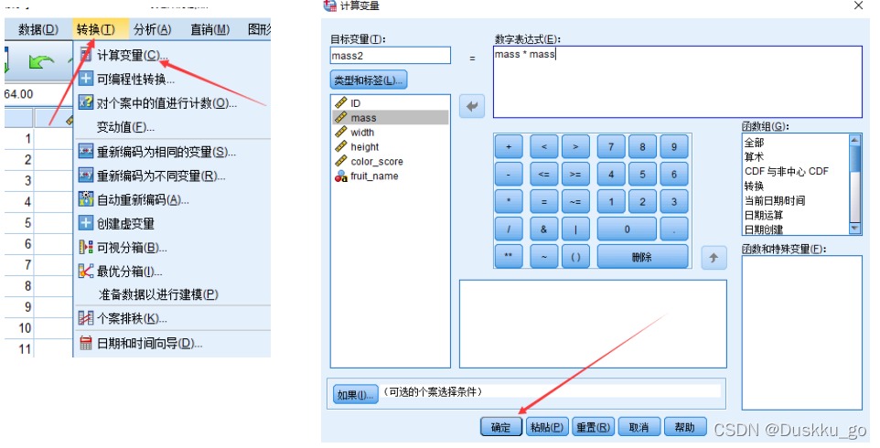Select mass variable in the list
The image size is (880, 448).
click(390, 118)
